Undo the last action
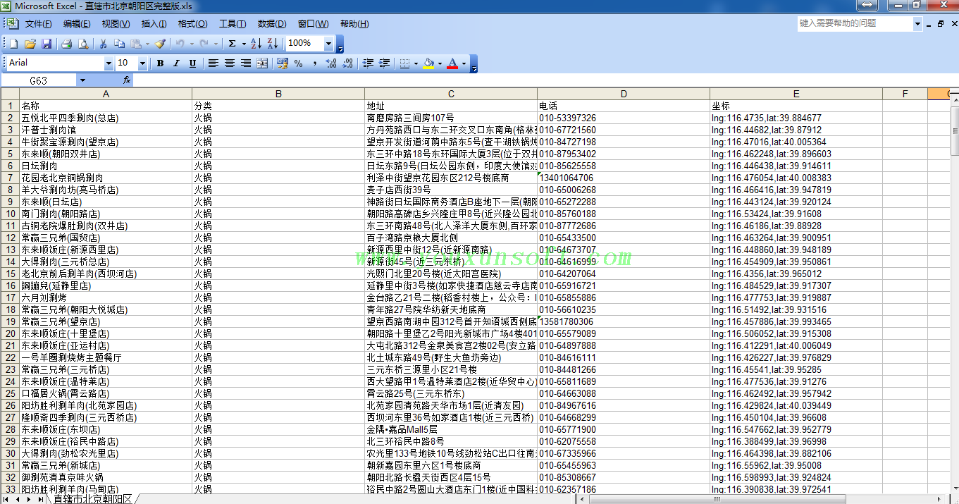This screenshot has width=959, height=504. 180,44
